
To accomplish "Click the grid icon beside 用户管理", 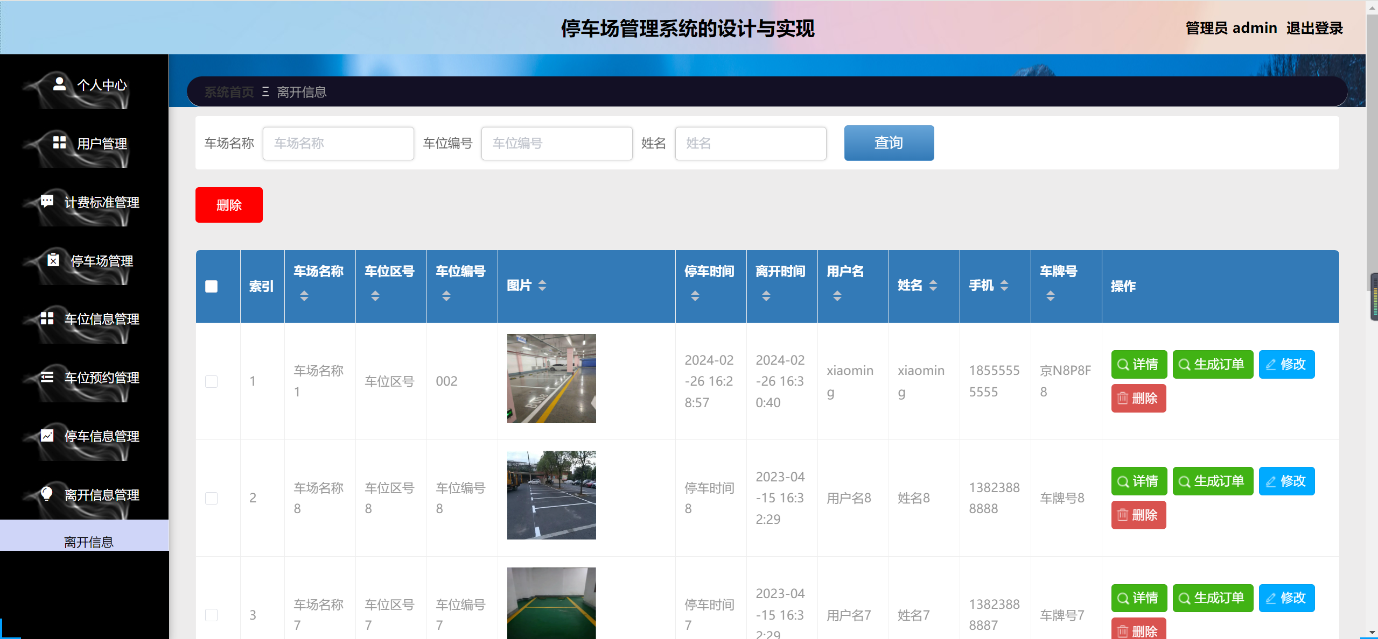I will point(59,143).
